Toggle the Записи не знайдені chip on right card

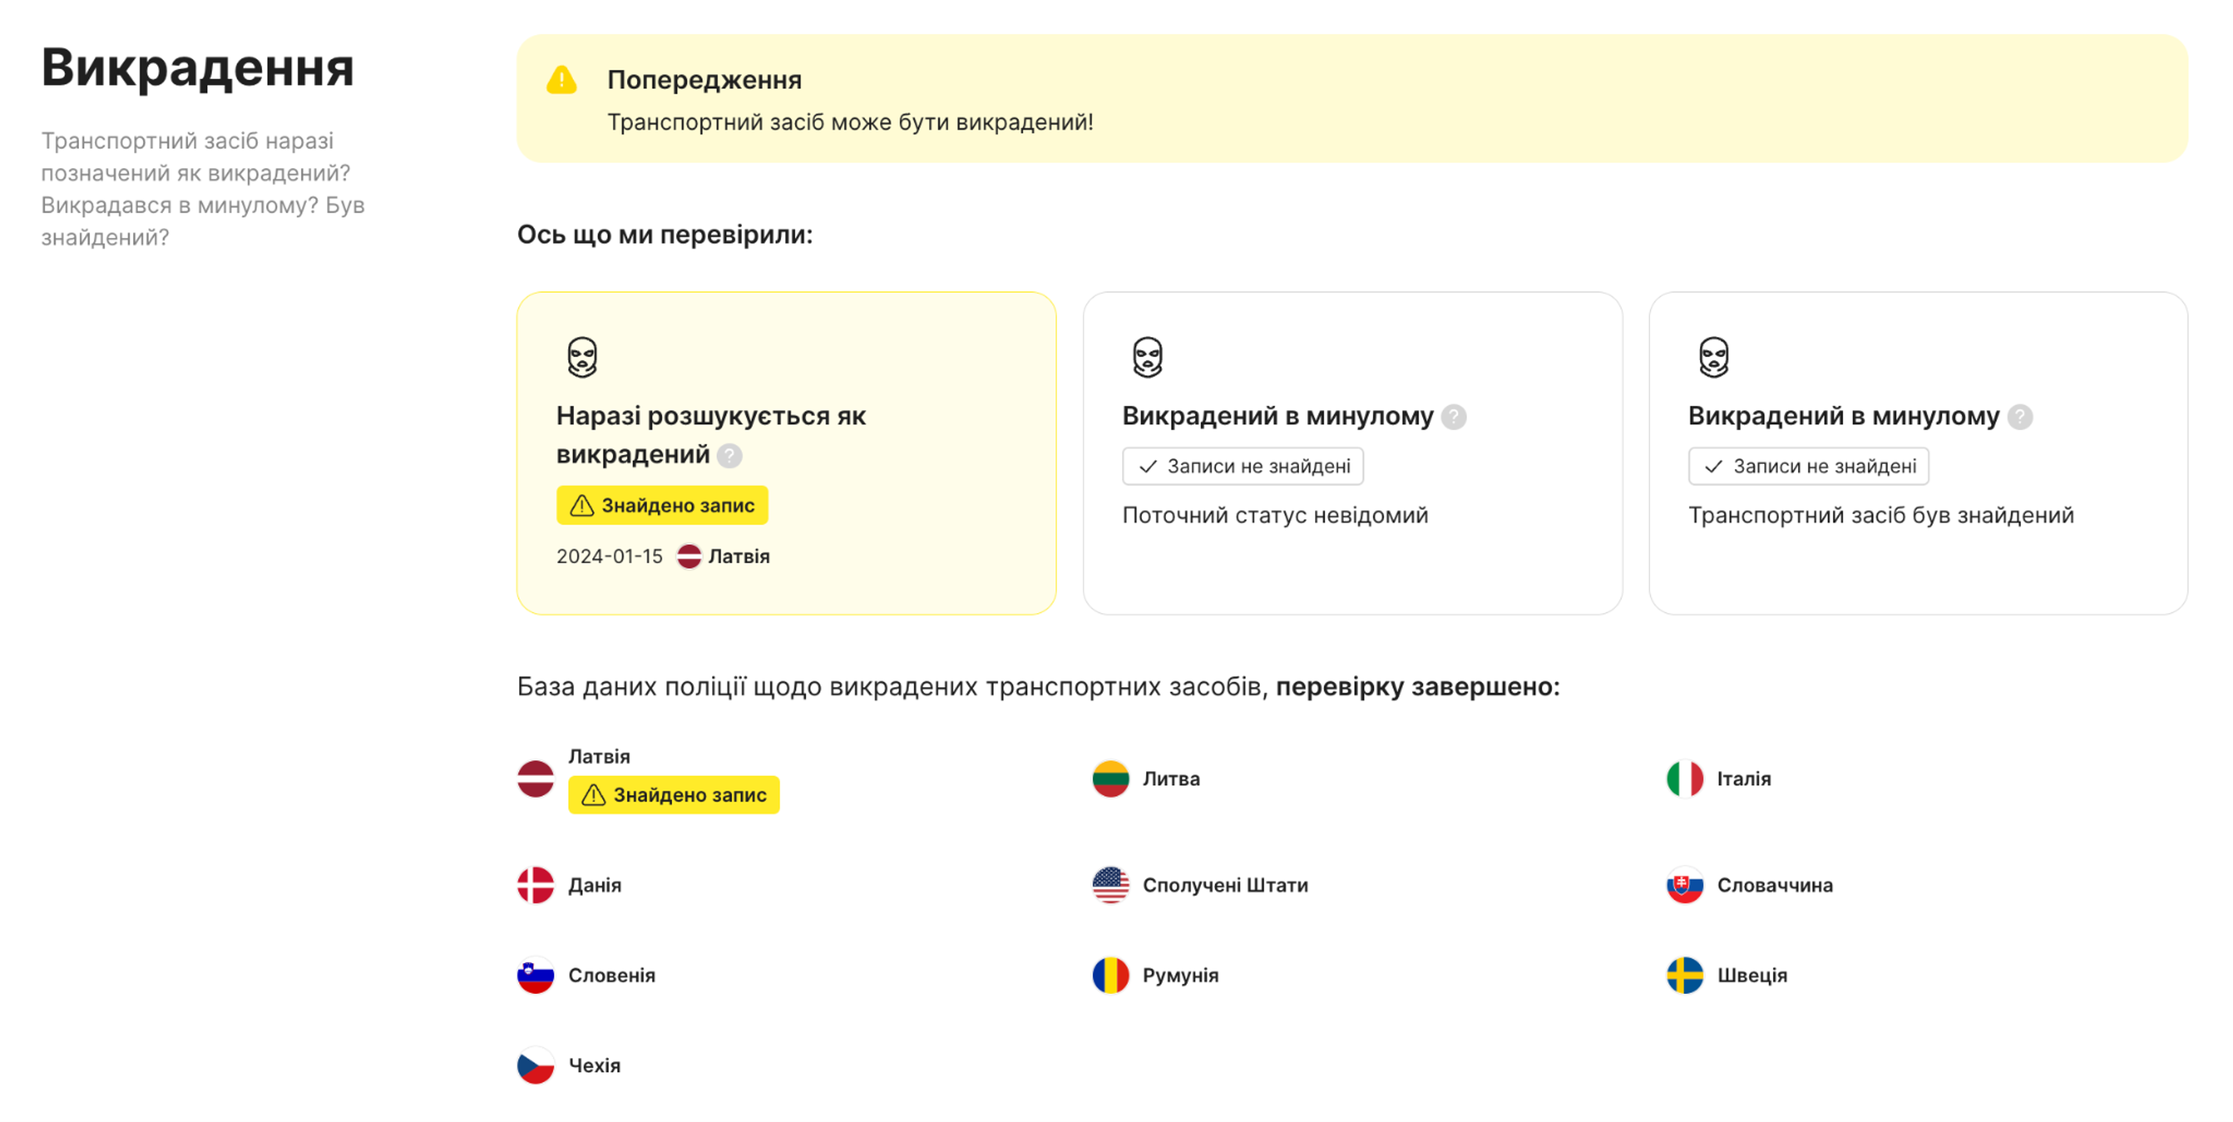(1809, 466)
